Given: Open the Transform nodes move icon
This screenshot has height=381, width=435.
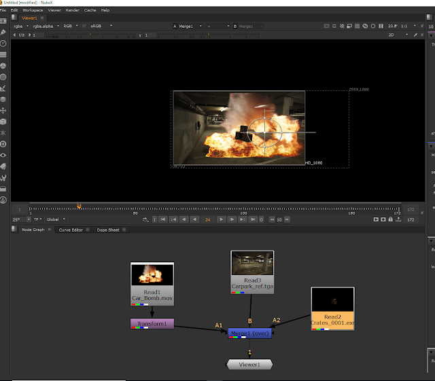Looking at the screenshot, I should (3, 110).
